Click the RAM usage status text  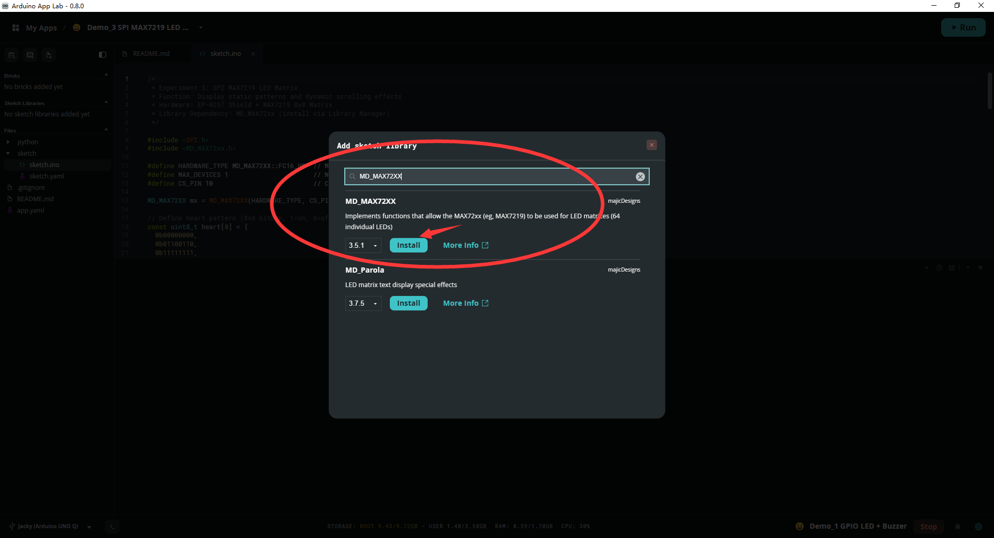pyautogui.click(x=523, y=527)
